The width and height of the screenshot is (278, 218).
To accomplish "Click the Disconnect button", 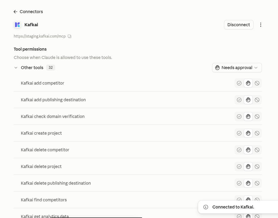I will (x=239, y=25).
